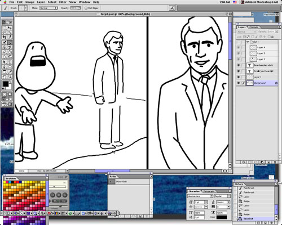Open the font style Regular dropdown

(x=222, y=196)
